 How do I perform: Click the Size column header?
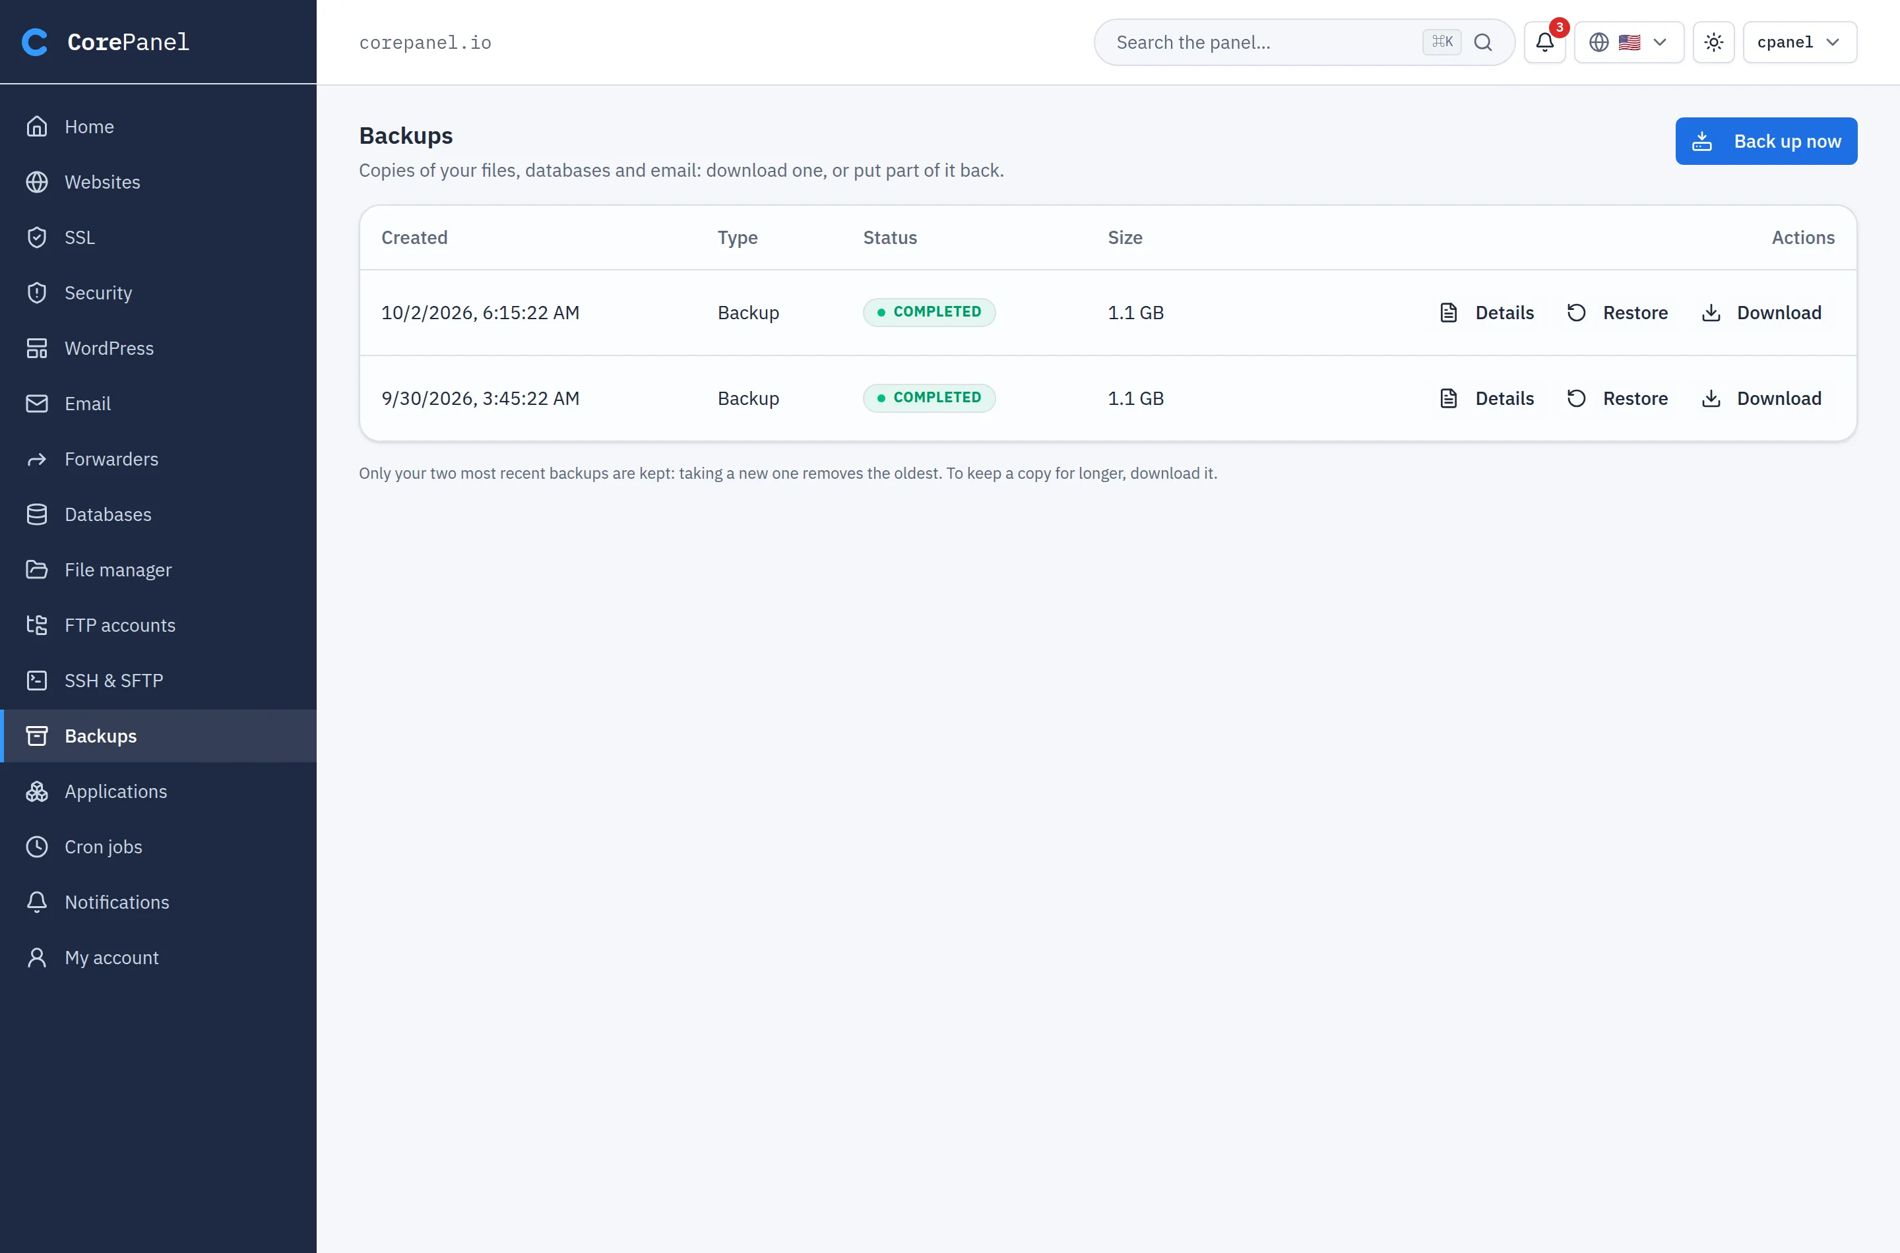point(1125,237)
